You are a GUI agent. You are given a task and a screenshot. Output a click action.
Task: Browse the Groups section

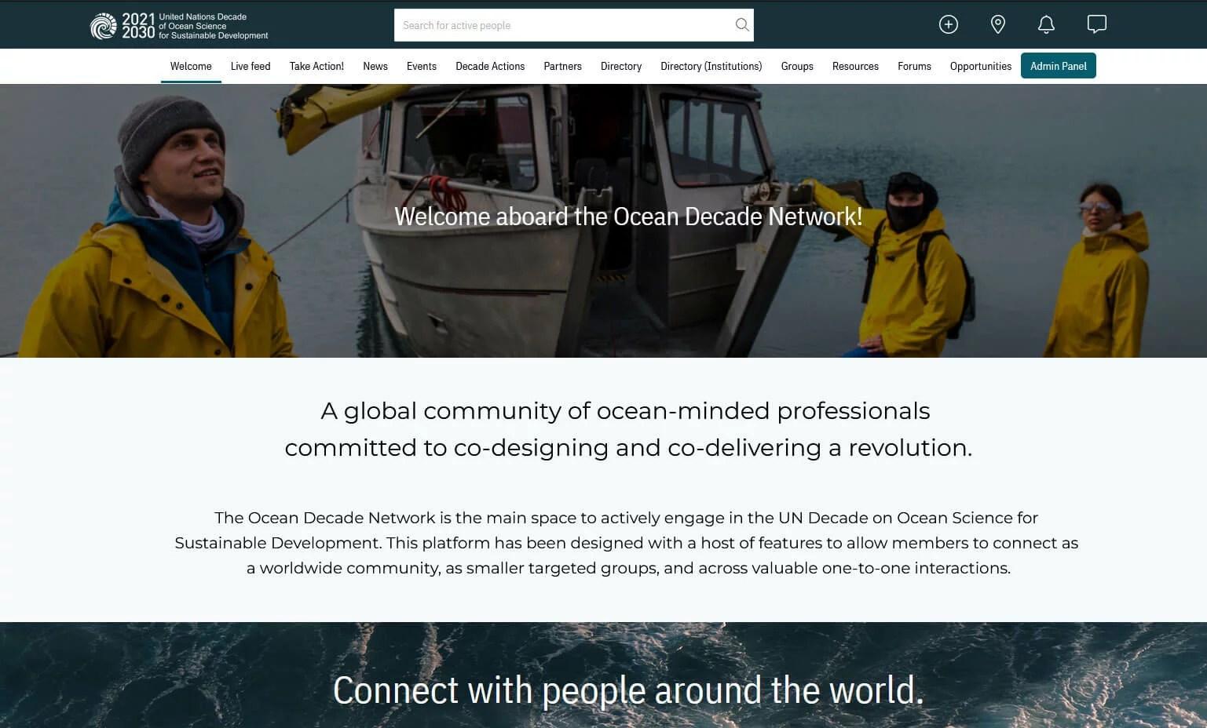797,66
